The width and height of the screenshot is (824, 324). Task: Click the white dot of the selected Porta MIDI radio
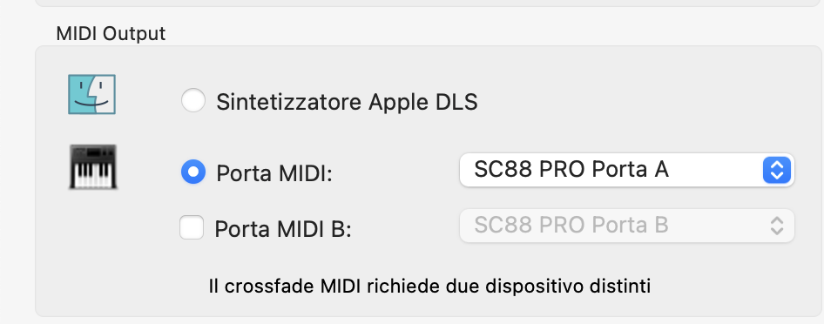coord(192,172)
